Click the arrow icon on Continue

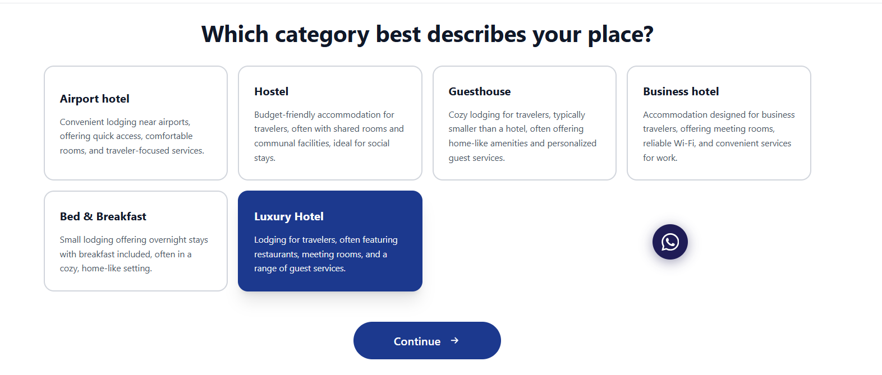[x=454, y=340]
